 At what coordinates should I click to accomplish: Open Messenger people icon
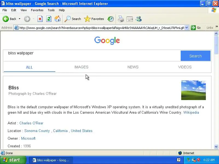click(139, 19)
